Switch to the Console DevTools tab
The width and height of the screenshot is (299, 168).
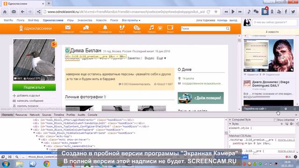click(93, 115)
